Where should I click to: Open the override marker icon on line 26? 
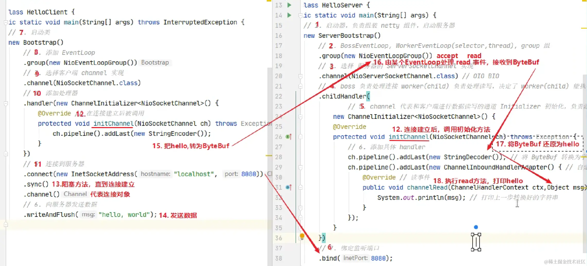[x=288, y=137]
